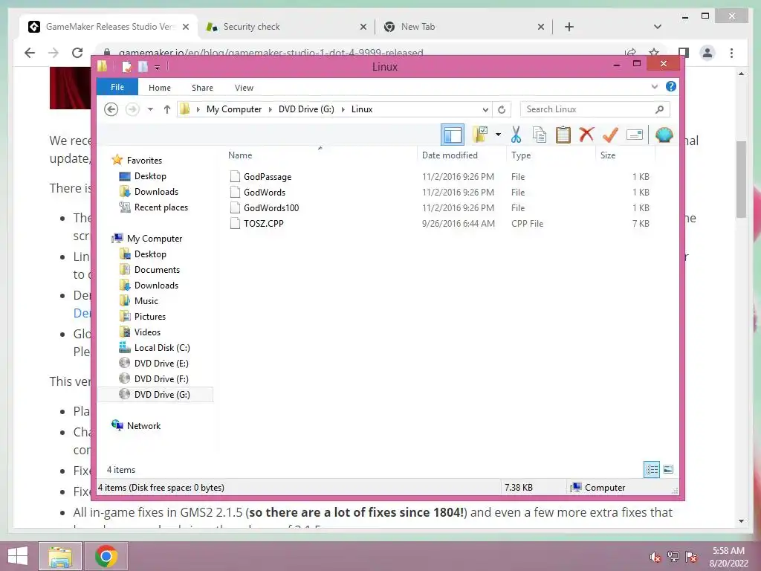Go back using Explorer back arrow

111,109
